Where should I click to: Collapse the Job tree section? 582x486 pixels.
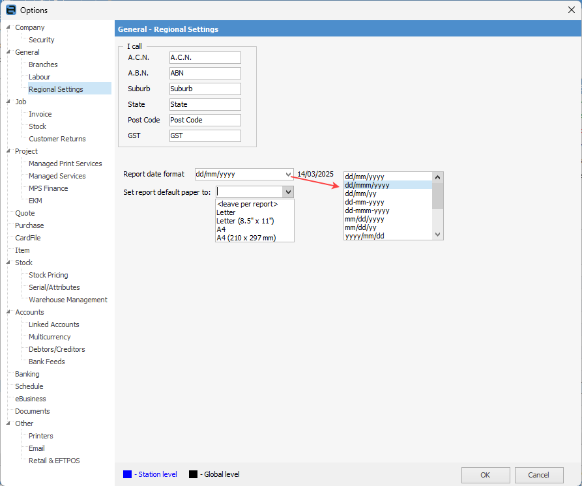click(x=7, y=101)
